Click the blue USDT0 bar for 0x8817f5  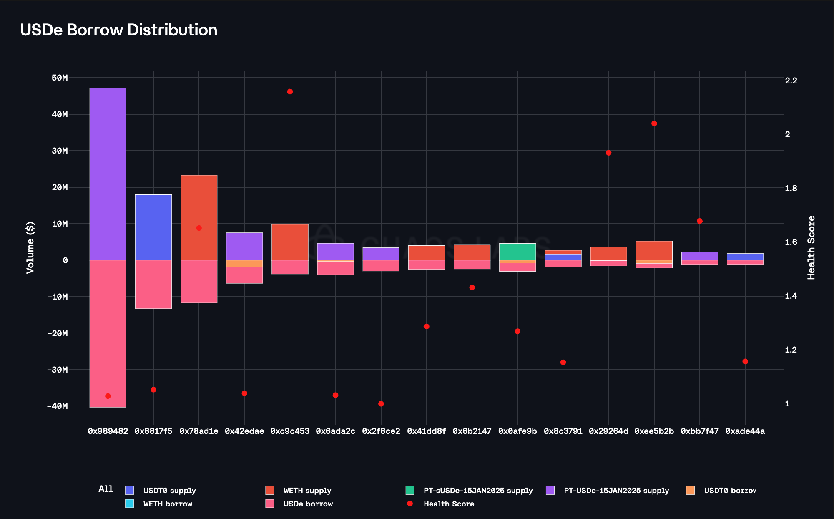coord(153,227)
